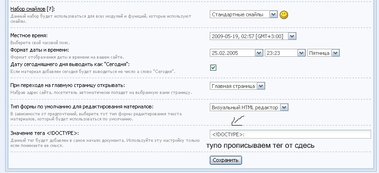The width and height of the screenshot is (379, 173).
Task: Click arrow of Визуальный HTML редактор selector
Action: [x=284, y=107]
